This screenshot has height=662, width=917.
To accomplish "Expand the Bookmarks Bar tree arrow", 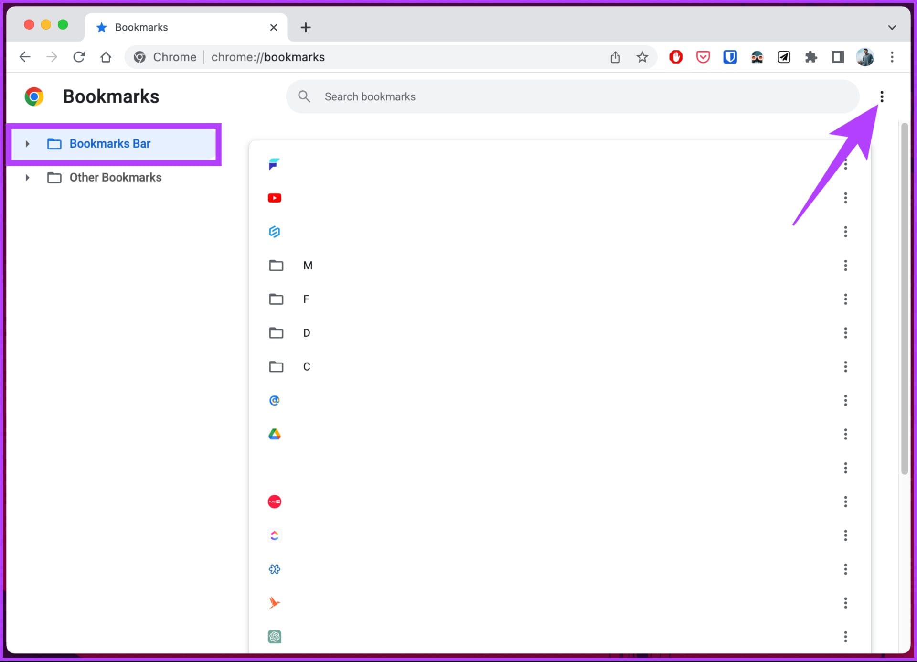I will pyautogui.click(x=27, y=144).
